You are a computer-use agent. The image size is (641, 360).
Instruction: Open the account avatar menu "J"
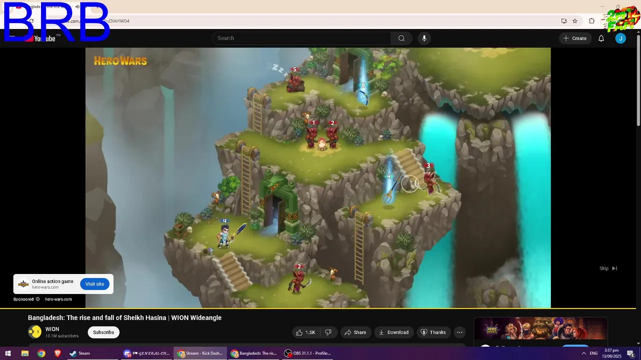coord(620,38)
